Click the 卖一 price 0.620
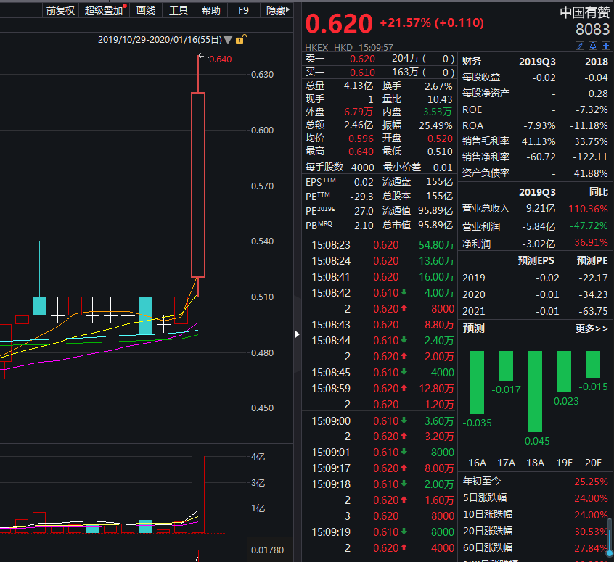The height and width of the screenshot is (562, 614). click(x=362, y=59)
